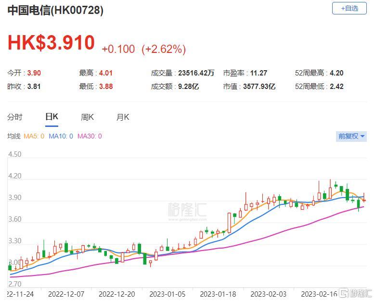This screenshot has height=301, width=375.
Task: Click the 3.30 price axis label
Action: click(x=15, y=241)
